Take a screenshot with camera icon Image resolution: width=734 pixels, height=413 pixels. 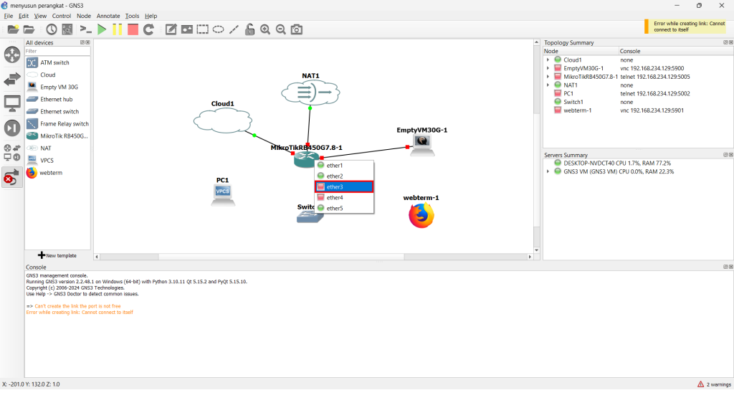point(296,29)
